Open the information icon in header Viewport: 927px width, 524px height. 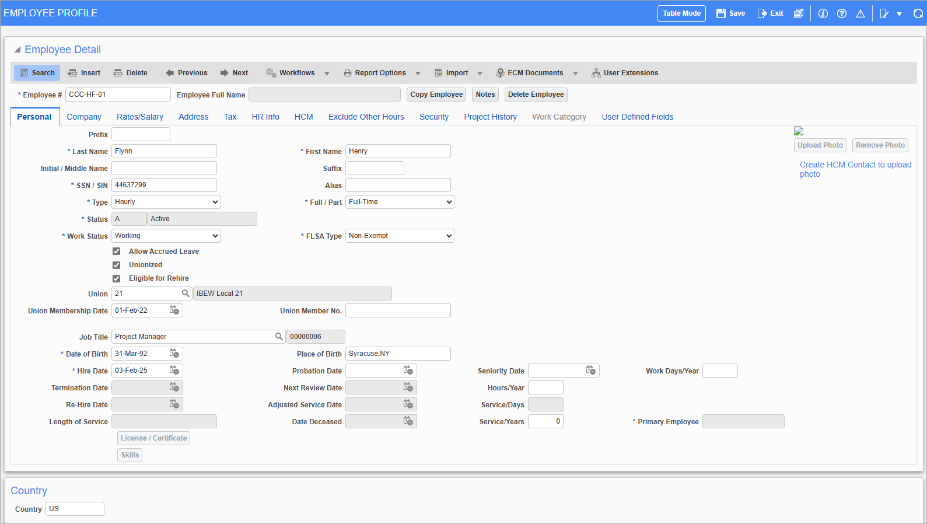click(x=823, y=13)
